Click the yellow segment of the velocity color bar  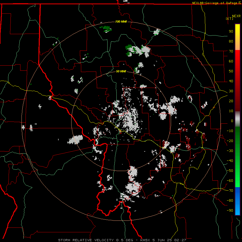point(237,31)
